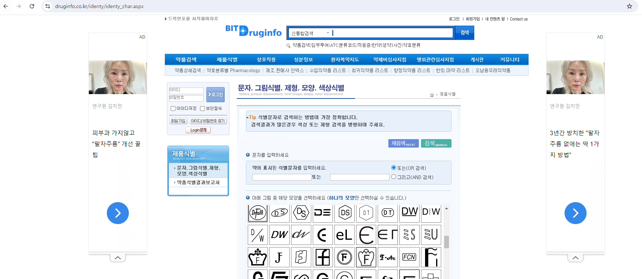642x279 pixels.
Task: Pick the underlined DW shape icon
Action: pos(409,213)
